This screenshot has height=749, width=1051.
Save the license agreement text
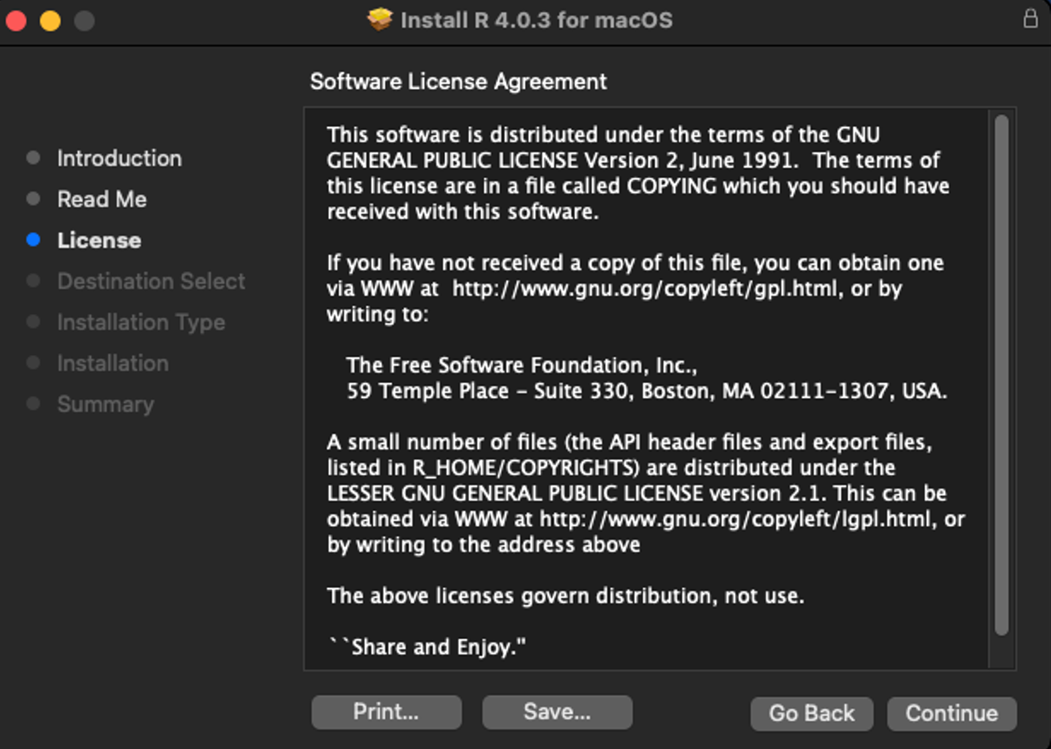[556, 712]
